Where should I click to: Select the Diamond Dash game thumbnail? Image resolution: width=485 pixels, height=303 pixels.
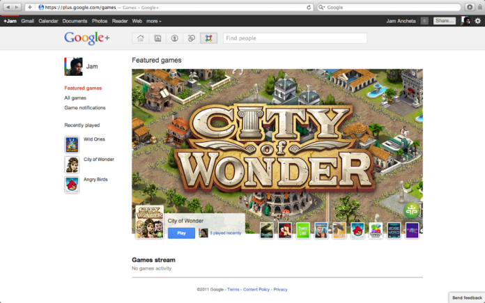pos(376,231)
